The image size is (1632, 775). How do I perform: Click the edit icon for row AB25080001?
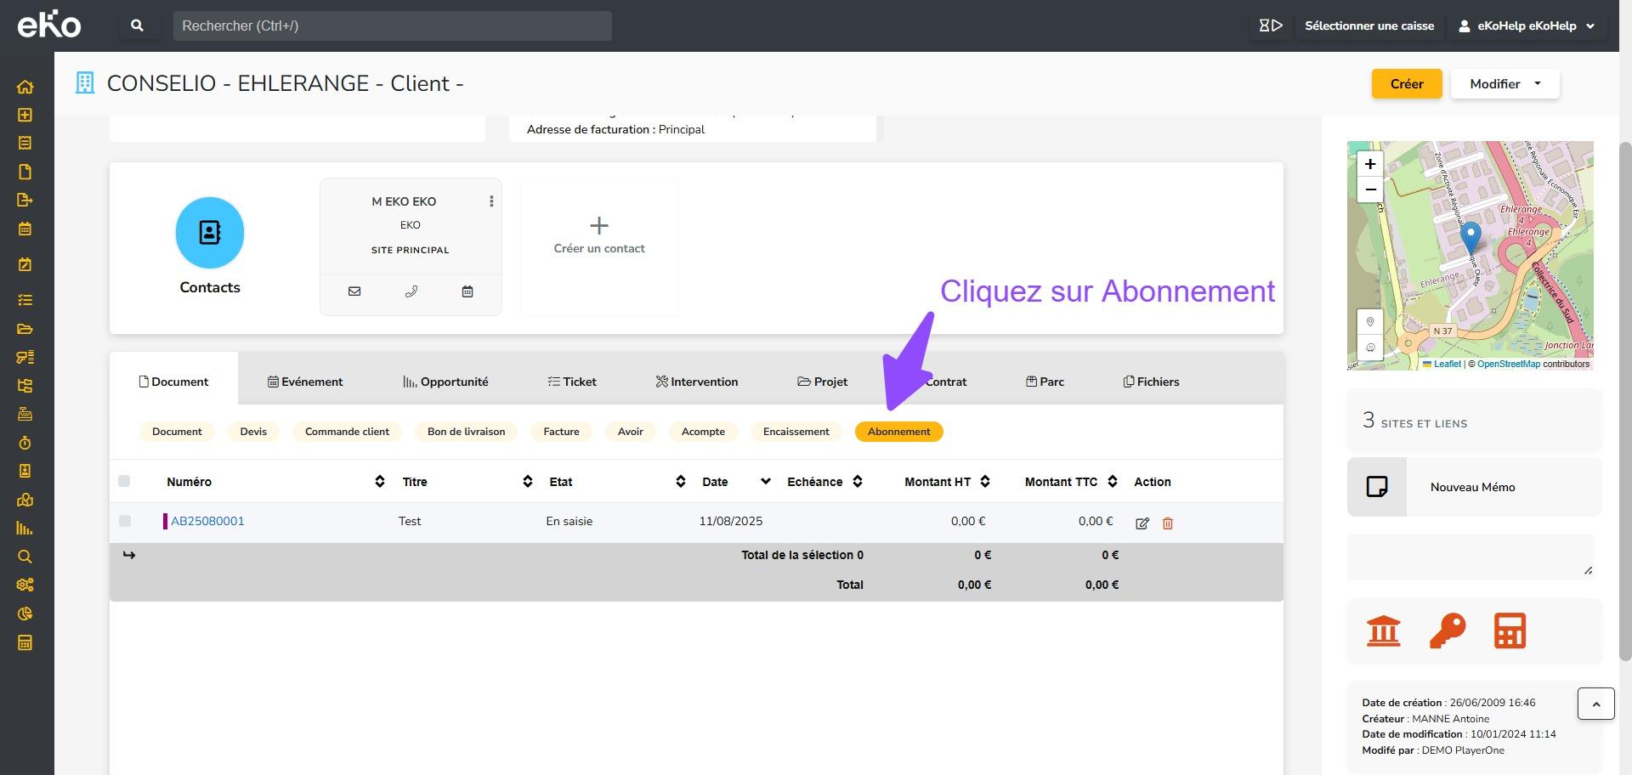point(1142,523)
